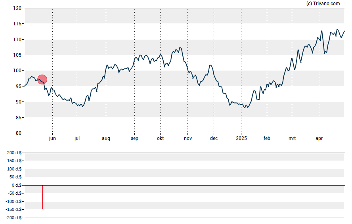352x224 pixels.
Task: Select the 'mrt' month label on x-axis
Action: coord(292,138)
